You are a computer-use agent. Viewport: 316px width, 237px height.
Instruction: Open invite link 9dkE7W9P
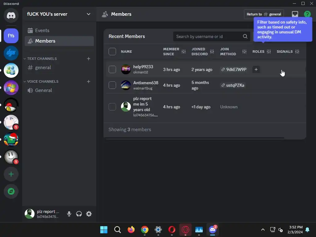point(234,69)
